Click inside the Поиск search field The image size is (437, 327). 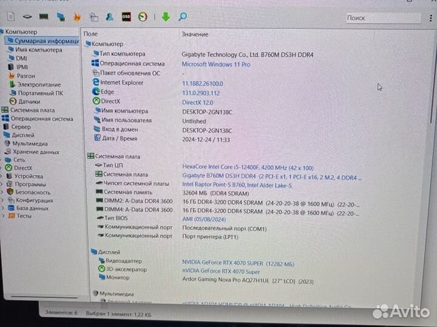[383, 18]
